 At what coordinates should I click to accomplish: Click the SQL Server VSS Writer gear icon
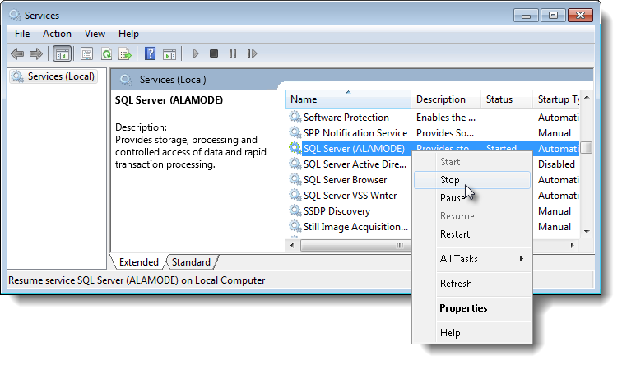pyautogui.click(x=295, y=195)
